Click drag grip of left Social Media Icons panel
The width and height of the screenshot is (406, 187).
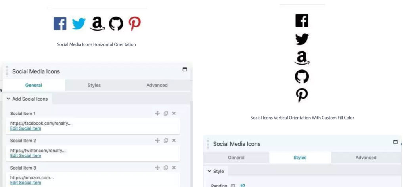[x=7, y=71]
